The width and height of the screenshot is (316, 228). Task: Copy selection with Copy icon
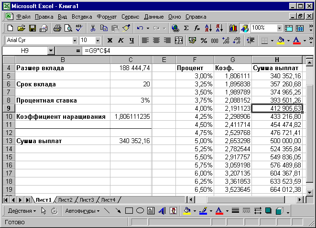click(x=104, y=28)
